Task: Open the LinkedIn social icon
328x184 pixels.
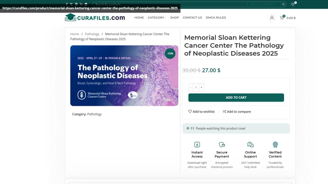Action: (81, 4)
